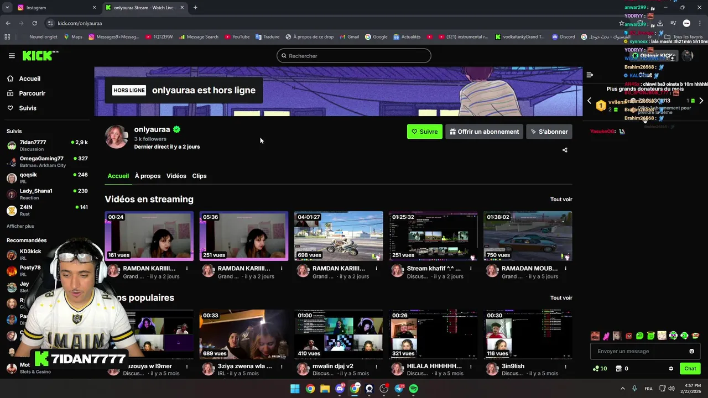Viewport: 708px width, 398px height.
Task: Switch to the À propos tab
Action: (148, 176)
